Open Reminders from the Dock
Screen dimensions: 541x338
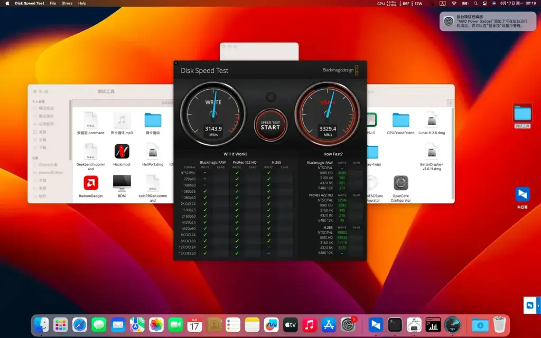coord(233,325)
